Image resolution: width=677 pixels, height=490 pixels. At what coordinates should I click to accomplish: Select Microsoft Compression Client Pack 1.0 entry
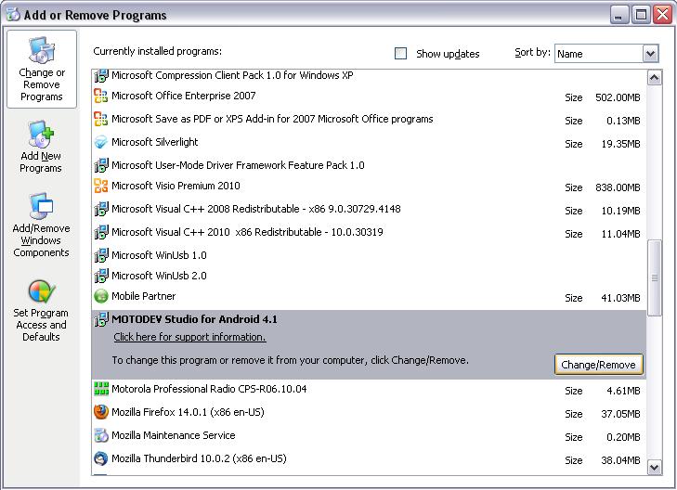pos(370,76)
